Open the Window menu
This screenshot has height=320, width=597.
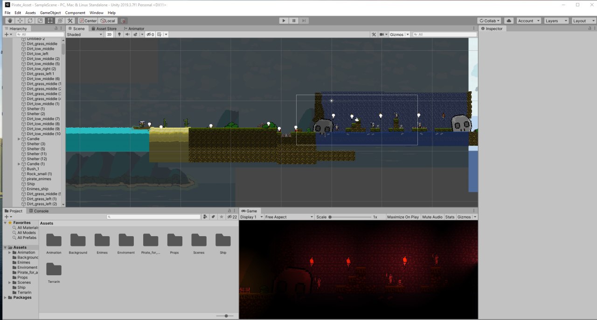97,13
